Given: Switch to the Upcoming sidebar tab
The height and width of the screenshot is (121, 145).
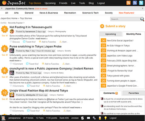Looking at the screenshot, I should (111, 34).
